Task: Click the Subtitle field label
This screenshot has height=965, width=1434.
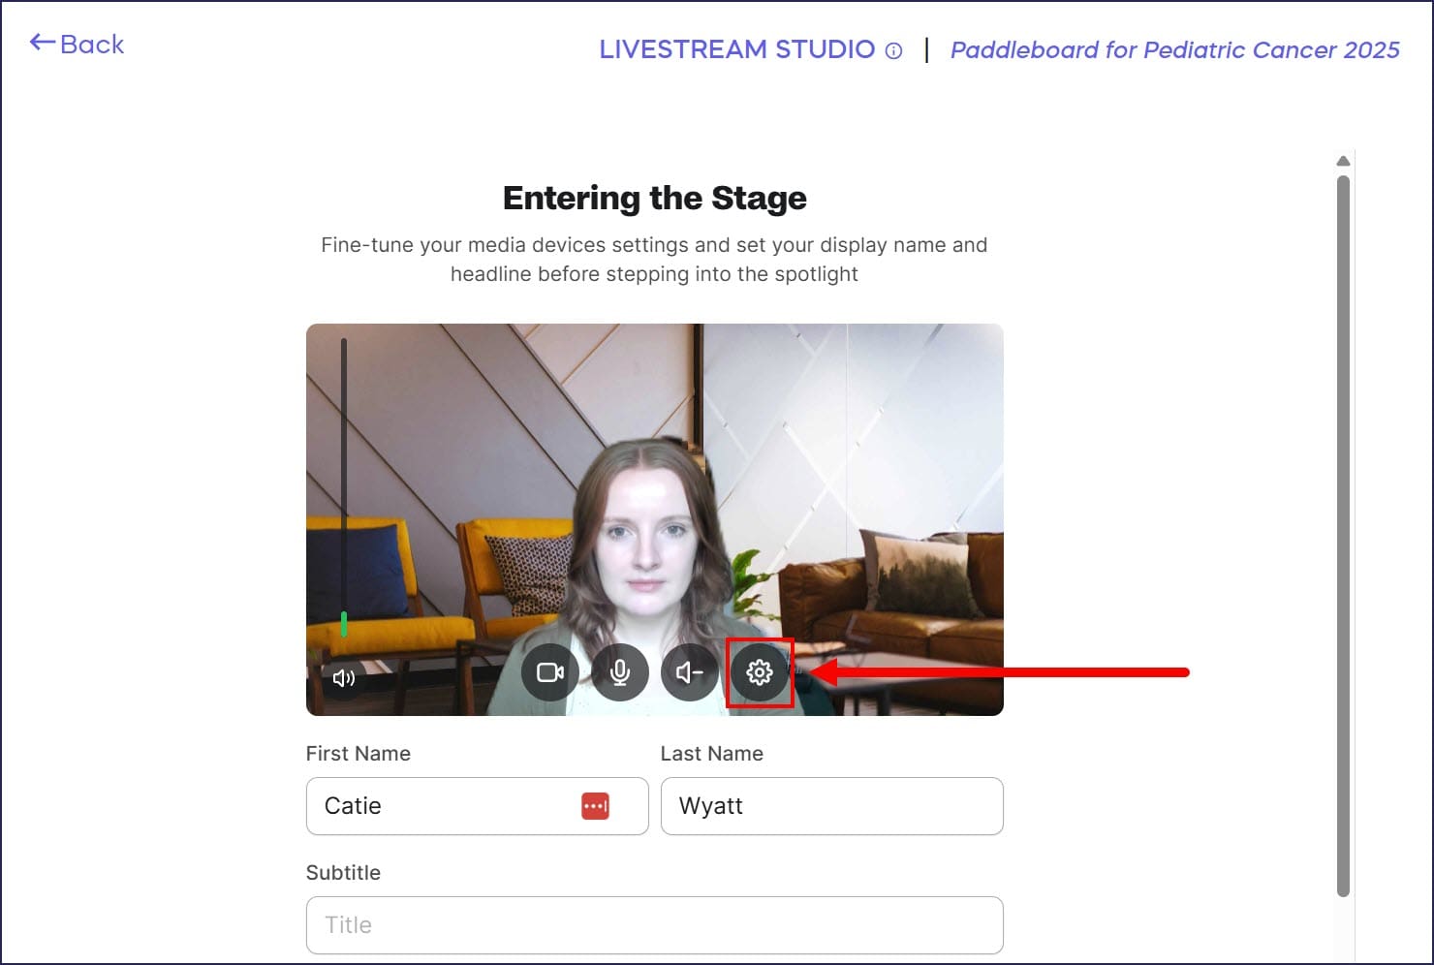Action: tap(343, 872)
